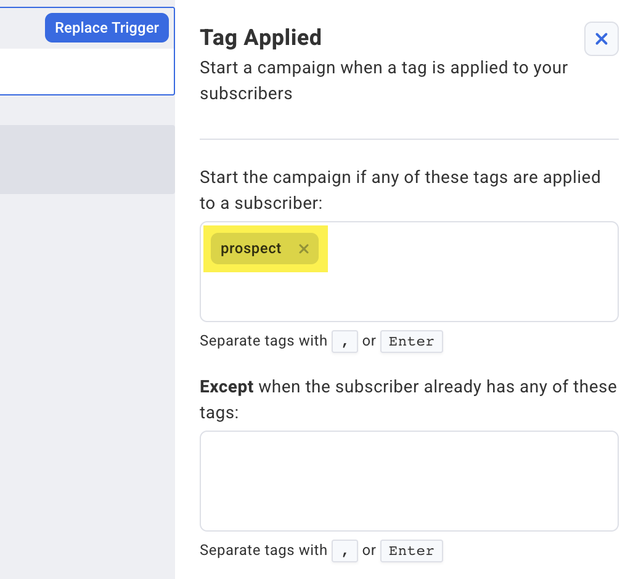Select the Tag Applied heading
The height and width of the screenshot is (579, 641).
click(x=260, y=37)
